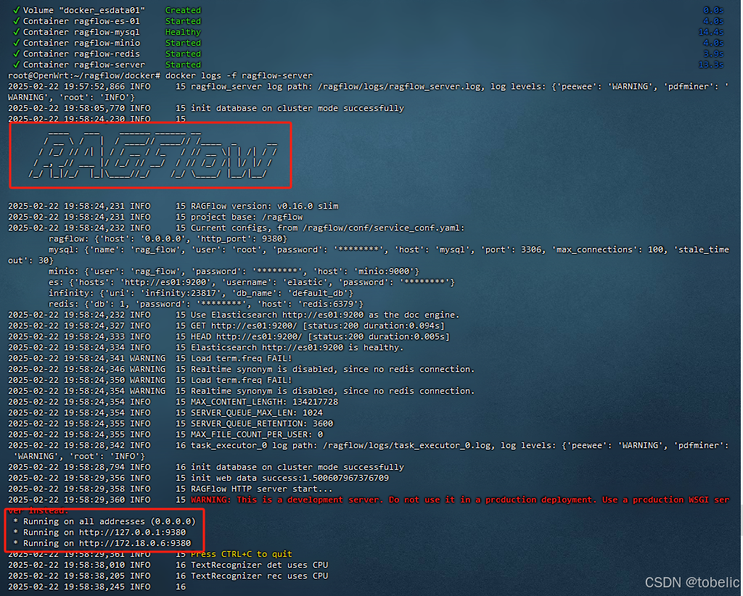Click the yellow 'Press CTRL+C to quit' text
The width and height of the screenshot is (743, 596).
(x=241, y=555)
